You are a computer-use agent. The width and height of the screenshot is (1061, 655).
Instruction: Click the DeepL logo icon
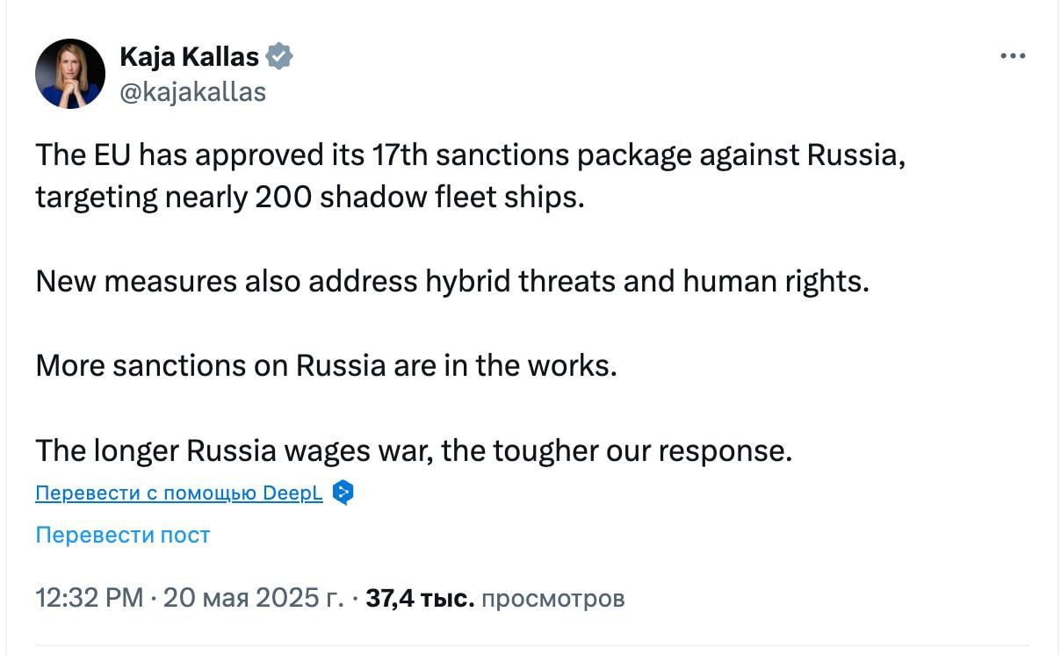click(343, 493)
